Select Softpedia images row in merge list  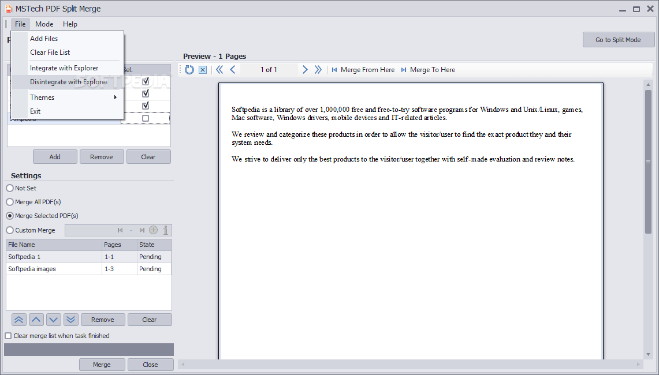(89, 269)
